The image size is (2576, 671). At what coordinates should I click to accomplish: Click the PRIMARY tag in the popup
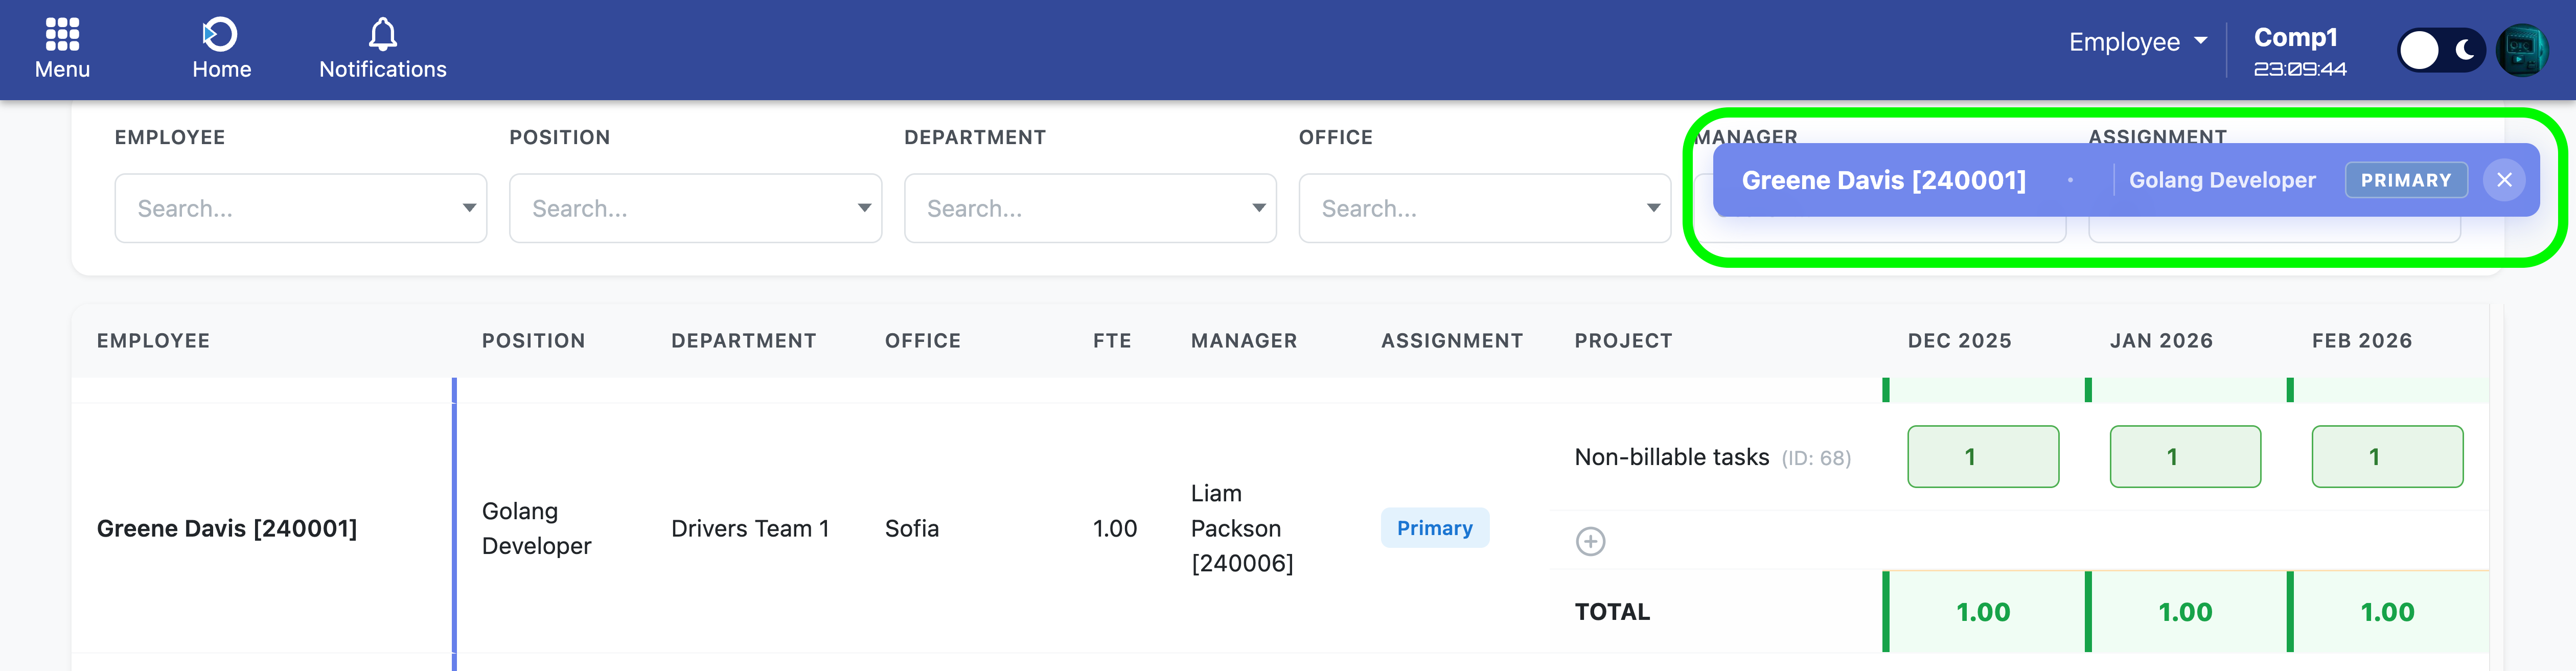click(x=2405, y=180)
